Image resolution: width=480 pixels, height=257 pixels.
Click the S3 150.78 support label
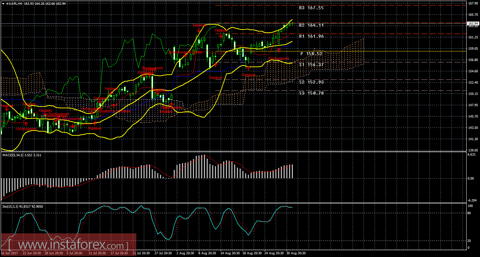click(311, 93)
